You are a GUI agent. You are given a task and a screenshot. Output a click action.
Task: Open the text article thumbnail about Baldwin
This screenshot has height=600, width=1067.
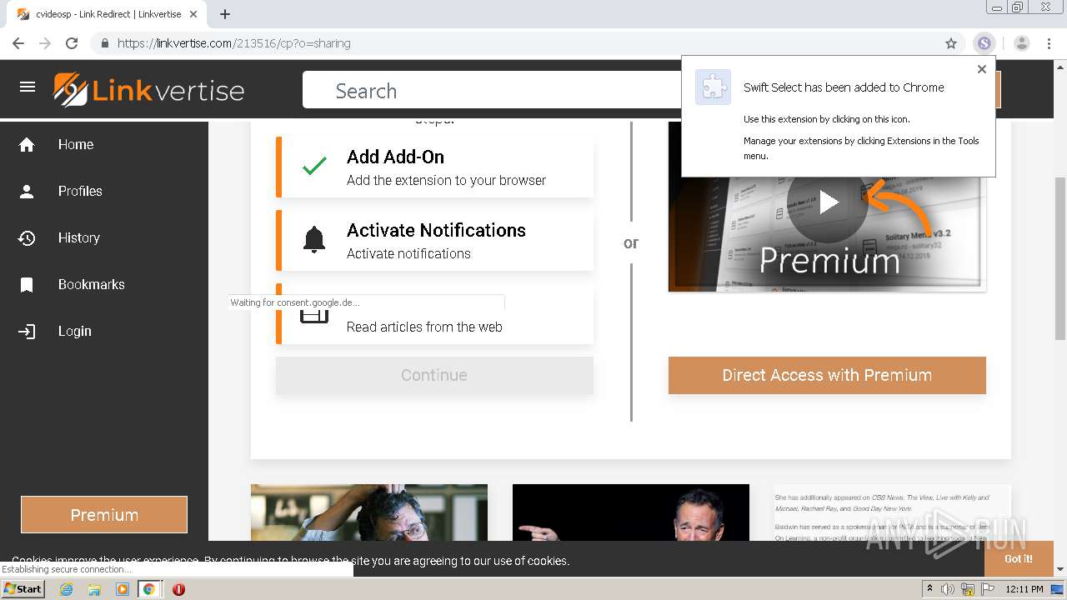tap(893, 512)
